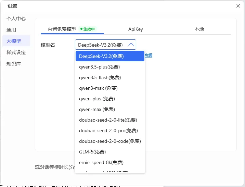Image resolution: width=245 pixels, height=187 pixels.
Task: Click the 余额 link
Action: point(149,55)
